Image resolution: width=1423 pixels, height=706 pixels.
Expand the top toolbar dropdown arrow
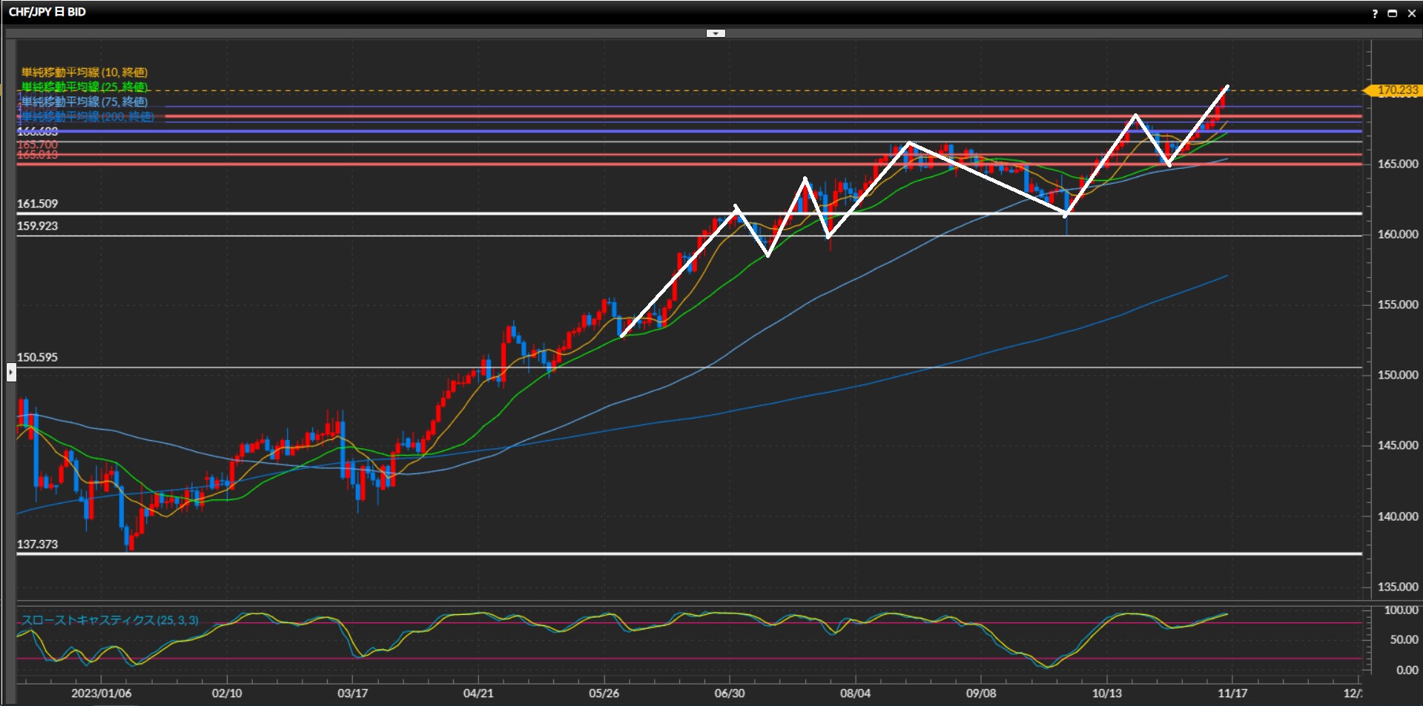pos(716,33)
